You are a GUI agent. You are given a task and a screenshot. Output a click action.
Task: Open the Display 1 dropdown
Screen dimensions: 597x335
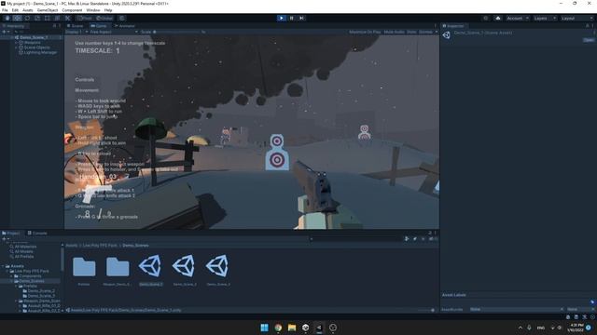pos(76,32)
